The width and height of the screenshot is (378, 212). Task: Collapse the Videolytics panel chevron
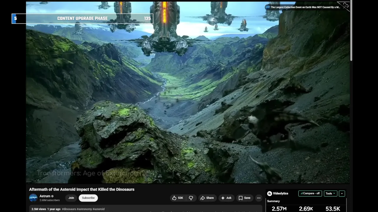(342, 193)
